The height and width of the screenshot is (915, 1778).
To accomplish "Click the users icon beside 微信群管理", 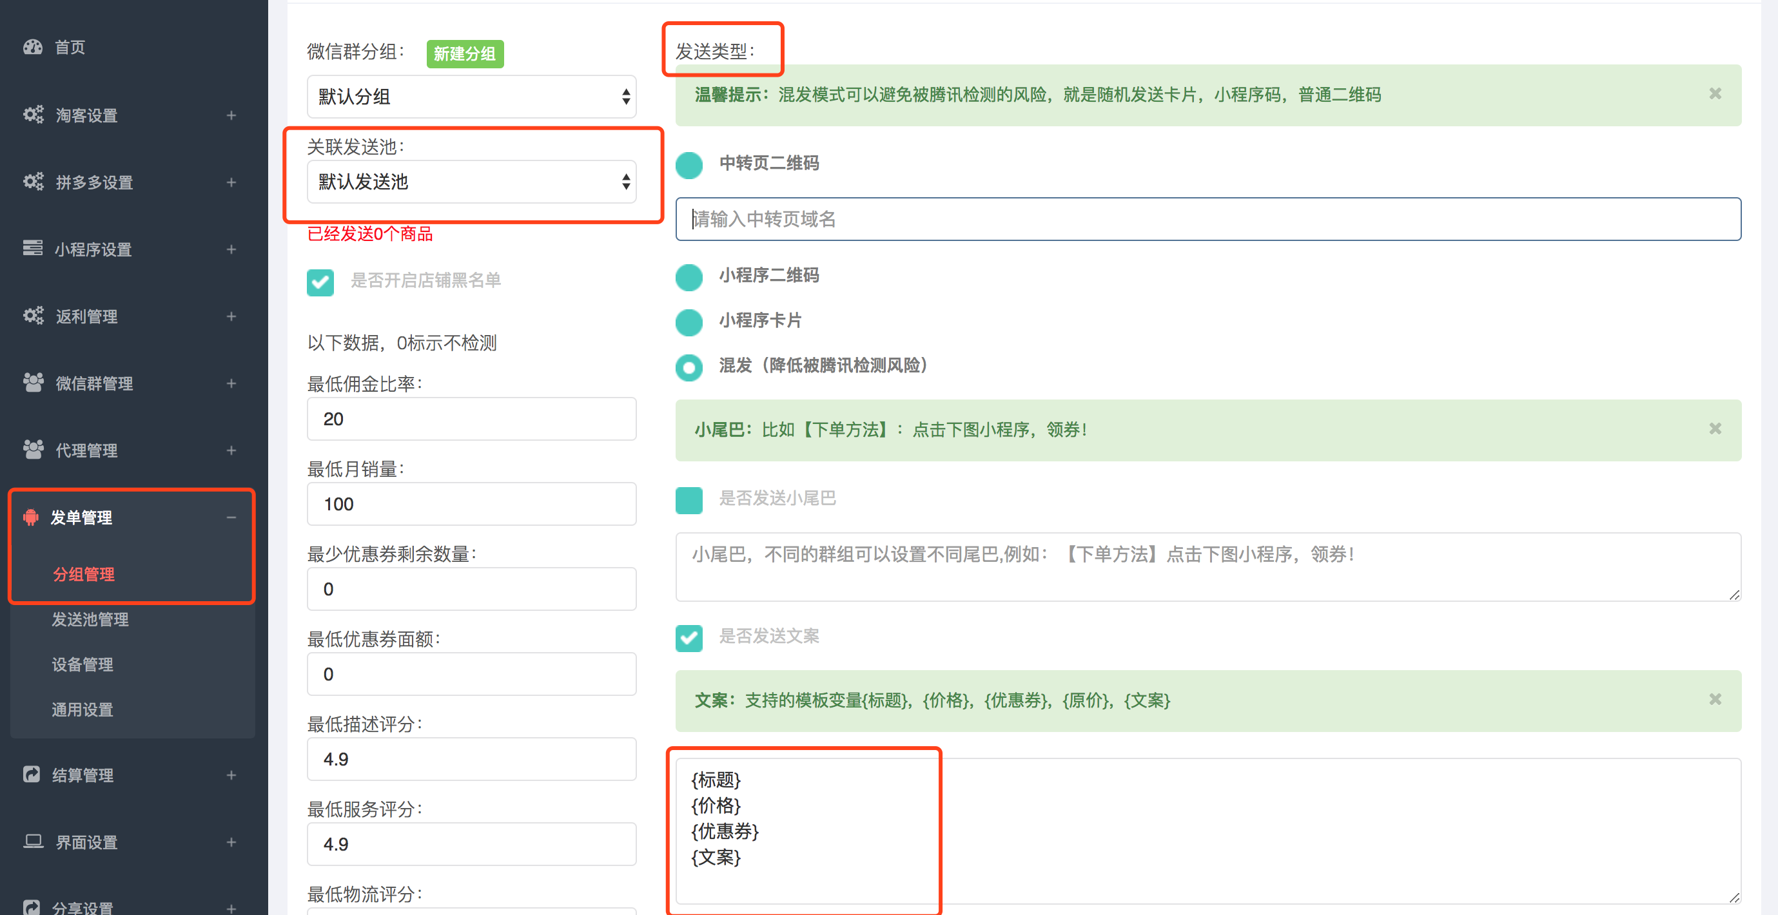I will 32,382.
